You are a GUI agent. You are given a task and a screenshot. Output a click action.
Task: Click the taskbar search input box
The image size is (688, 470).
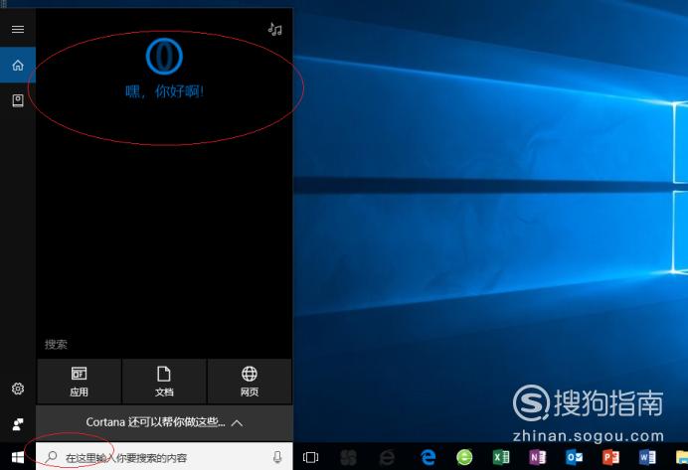point(164,457)
